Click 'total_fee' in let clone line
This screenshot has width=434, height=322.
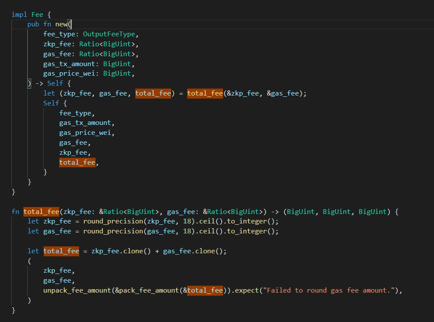[x=61, y=251]
